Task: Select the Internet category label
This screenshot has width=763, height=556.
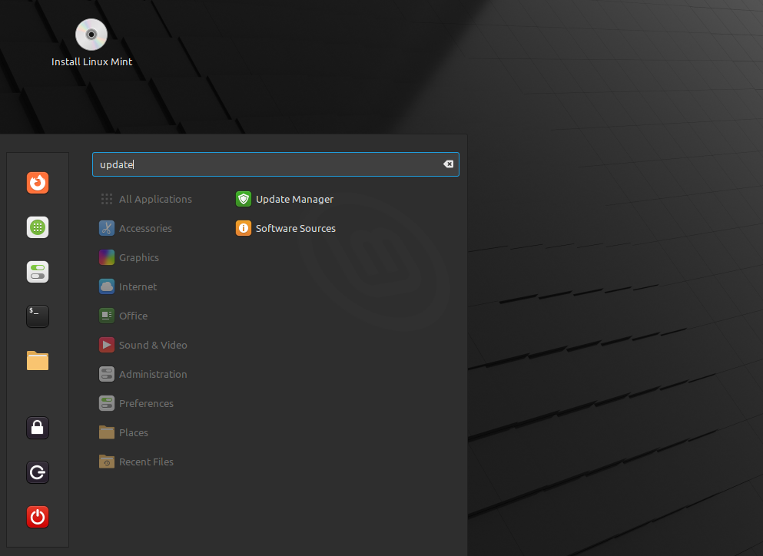Action: coord(138,287)
